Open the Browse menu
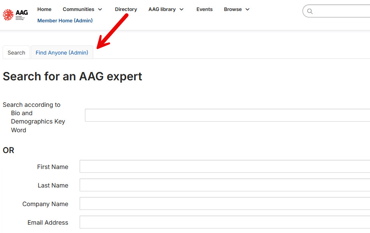The height and width of the screenshot is (233, 370). pos(233,9)
